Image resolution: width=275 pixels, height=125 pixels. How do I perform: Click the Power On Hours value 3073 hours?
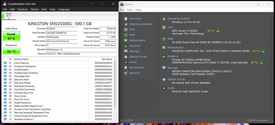pos(108,45)
